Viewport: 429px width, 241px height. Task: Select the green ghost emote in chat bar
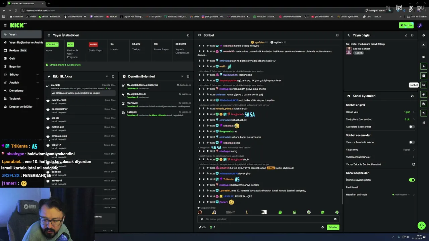[x=280, y=212]
